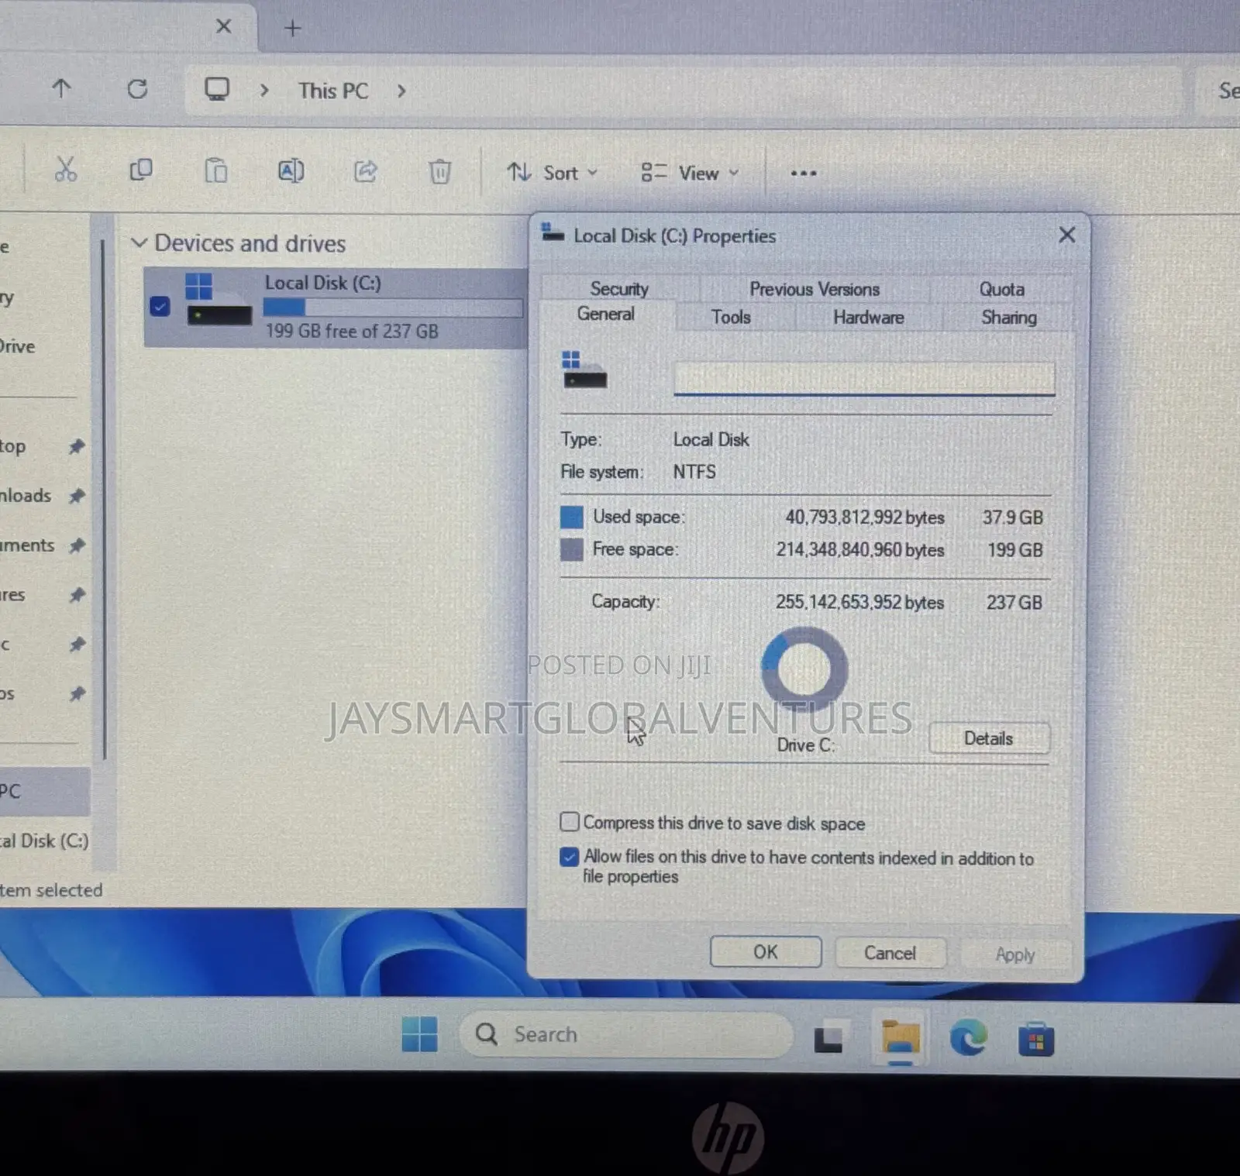This screenshot has width=1240, height=1176.
Task: Click the pin icon next to Desktop
Action: [77, 446]
